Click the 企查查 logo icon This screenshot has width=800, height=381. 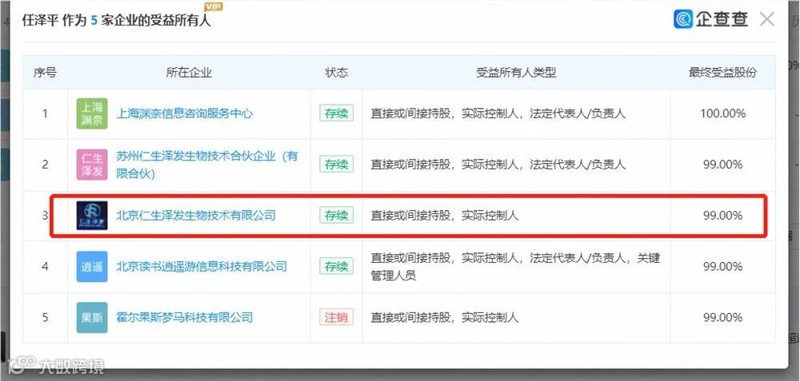point(682,19)
